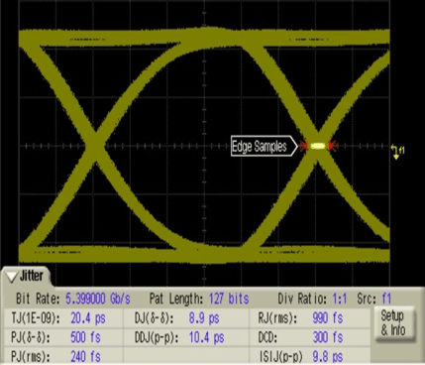Select the Bit Rate value 5.399000 Gb/s
This screenshot has height=365, width=425.
click(x=98, y=299)
